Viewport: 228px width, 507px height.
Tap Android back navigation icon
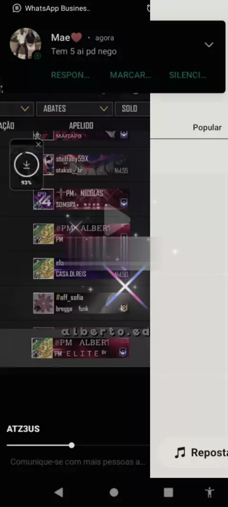(x=59, y=492)
